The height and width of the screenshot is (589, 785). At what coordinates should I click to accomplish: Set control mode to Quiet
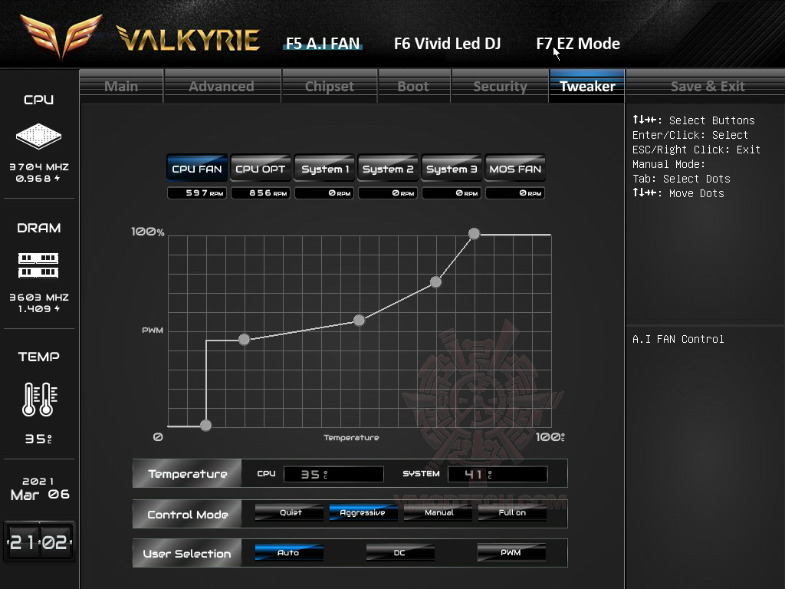coord(289,512)
